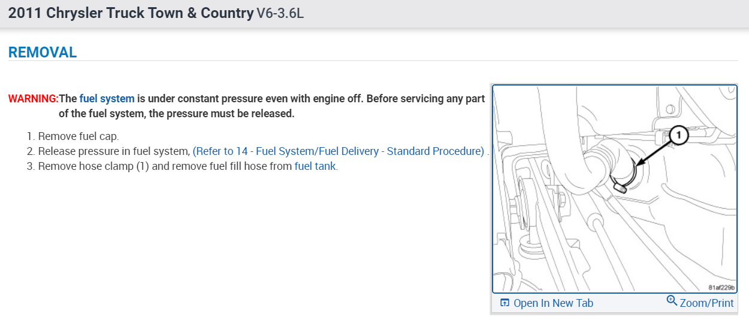Click step 1 'Remove fuel cap' text

[78, 136]
